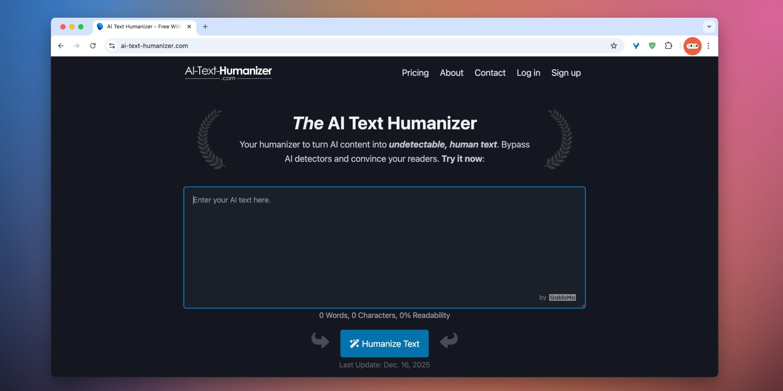Image resolution: width=783 pixels, height=391 pixels.
Task: Click the green shield privacy icon
Action: pyautogui.click(x=652, y=46)
